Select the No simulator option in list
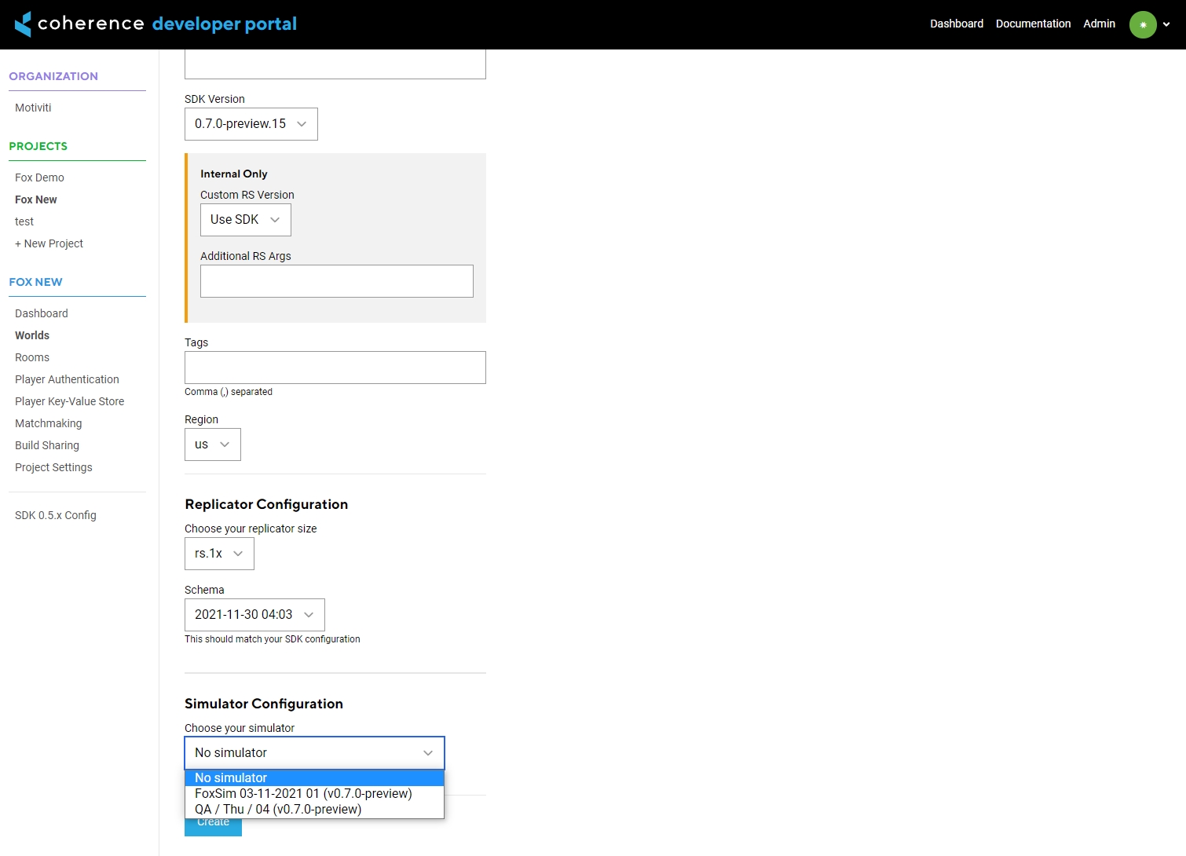Screen dimensions: 1186x856 [231, 777]
